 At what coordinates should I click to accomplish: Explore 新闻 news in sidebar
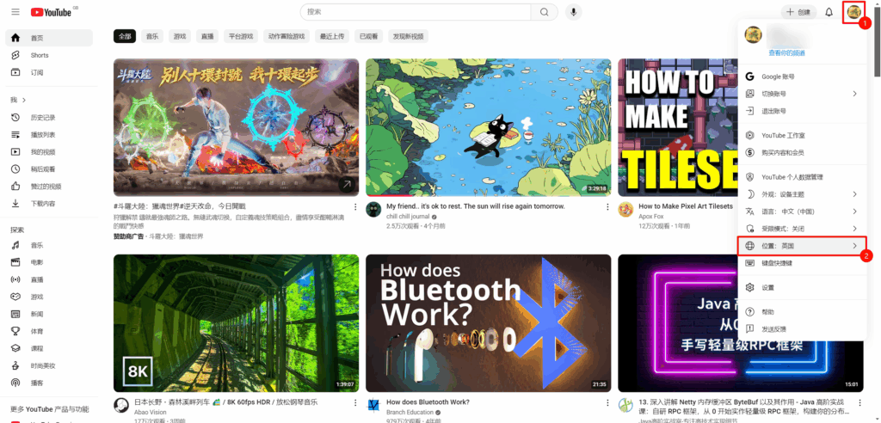(49, 314)
